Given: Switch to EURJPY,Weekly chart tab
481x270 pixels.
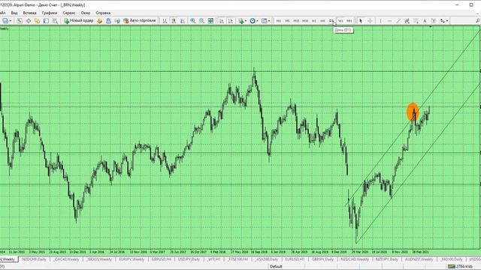Looking at the screenshot, I should tap(132, 259).
